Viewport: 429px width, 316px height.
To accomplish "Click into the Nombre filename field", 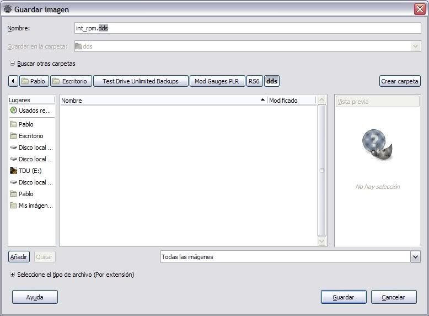I will pos(248,28).
